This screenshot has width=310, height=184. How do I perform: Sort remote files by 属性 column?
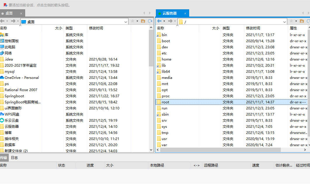(298, 28)
